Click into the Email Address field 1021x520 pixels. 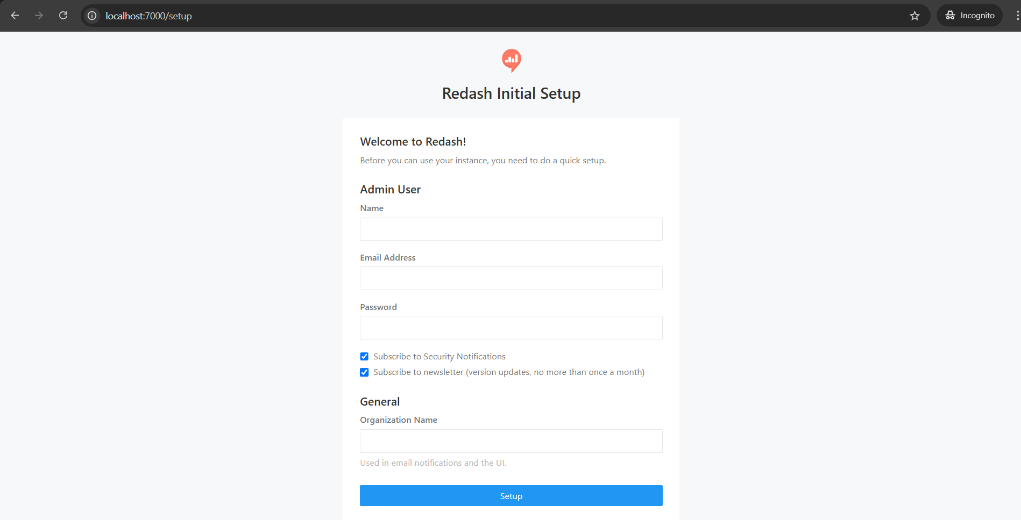click(x=511, y=278)
